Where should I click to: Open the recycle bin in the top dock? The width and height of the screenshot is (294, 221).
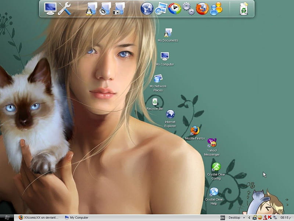click(244, 8)
